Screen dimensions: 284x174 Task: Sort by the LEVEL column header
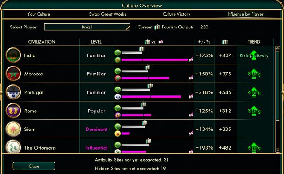tap(96, 42)
